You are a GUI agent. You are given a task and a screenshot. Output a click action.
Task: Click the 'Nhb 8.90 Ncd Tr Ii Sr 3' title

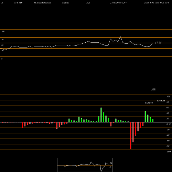pos(157,3)
